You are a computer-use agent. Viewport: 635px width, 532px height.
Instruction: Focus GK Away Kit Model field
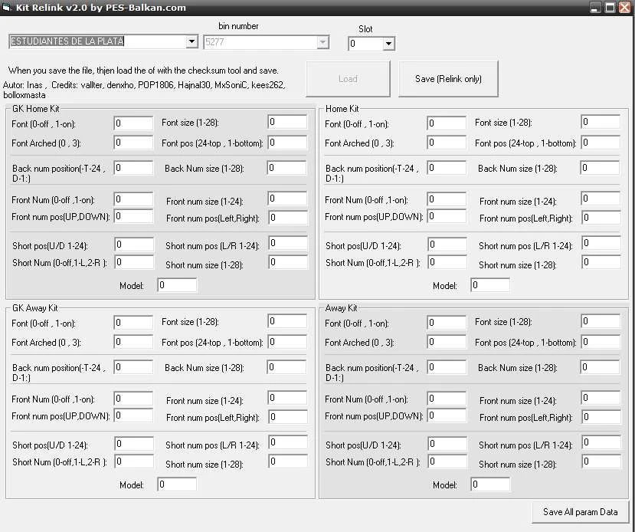click(x=178, y=484)
